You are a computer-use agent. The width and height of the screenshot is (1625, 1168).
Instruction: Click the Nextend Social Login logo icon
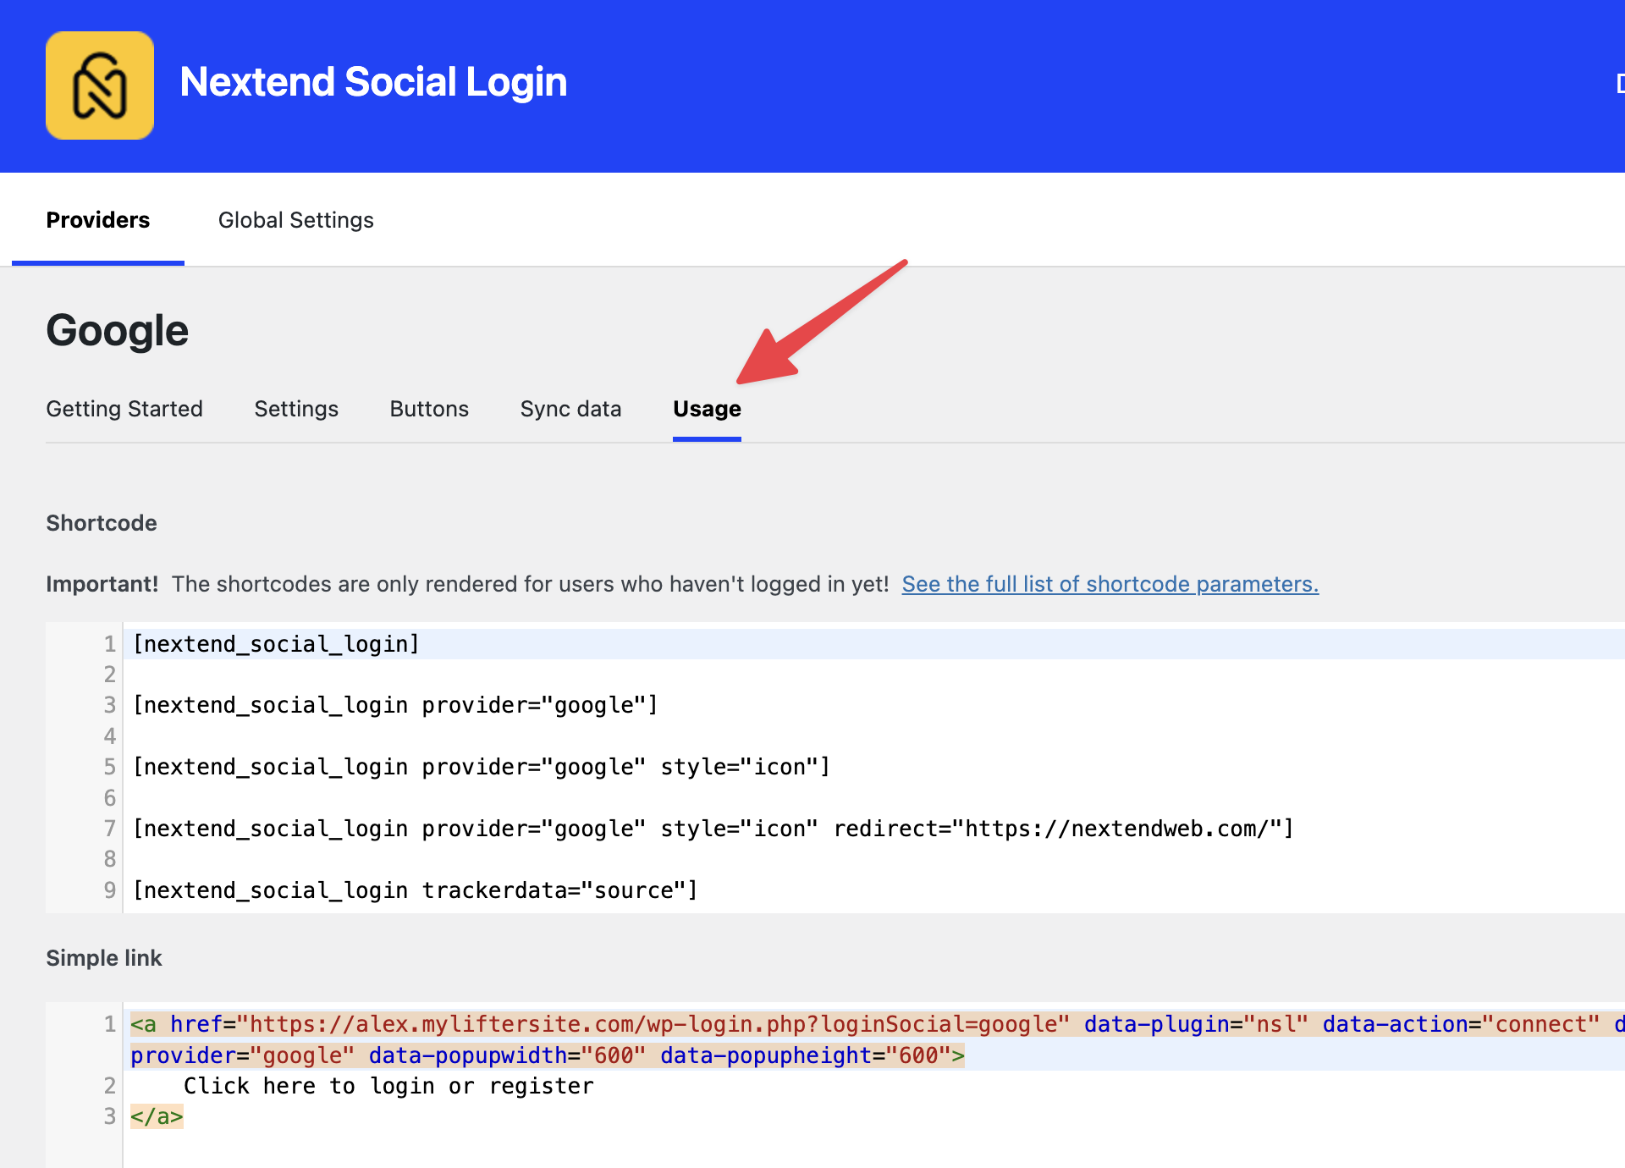coord(100,85)
